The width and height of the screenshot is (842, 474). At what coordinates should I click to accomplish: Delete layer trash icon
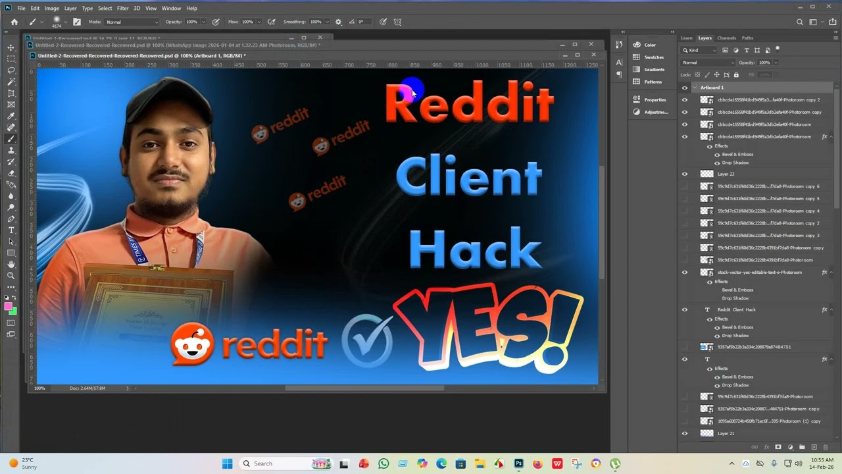coord(826,447)
